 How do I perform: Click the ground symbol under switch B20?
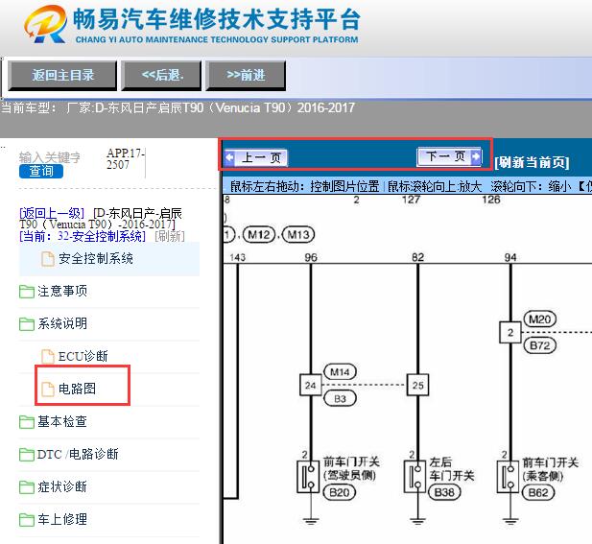coord(310,521)
